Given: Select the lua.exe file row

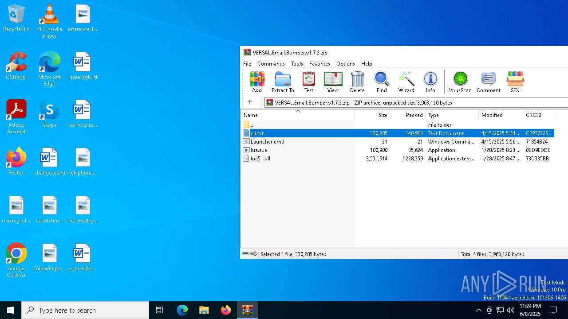Looking at the screenshot, I should click(x=398, y=150).
